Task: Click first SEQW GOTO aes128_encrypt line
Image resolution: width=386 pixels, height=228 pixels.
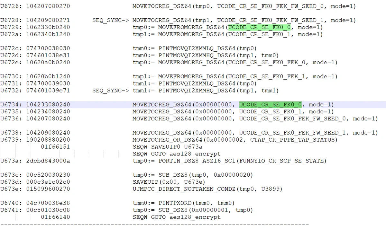Action: tap(177, 154)
